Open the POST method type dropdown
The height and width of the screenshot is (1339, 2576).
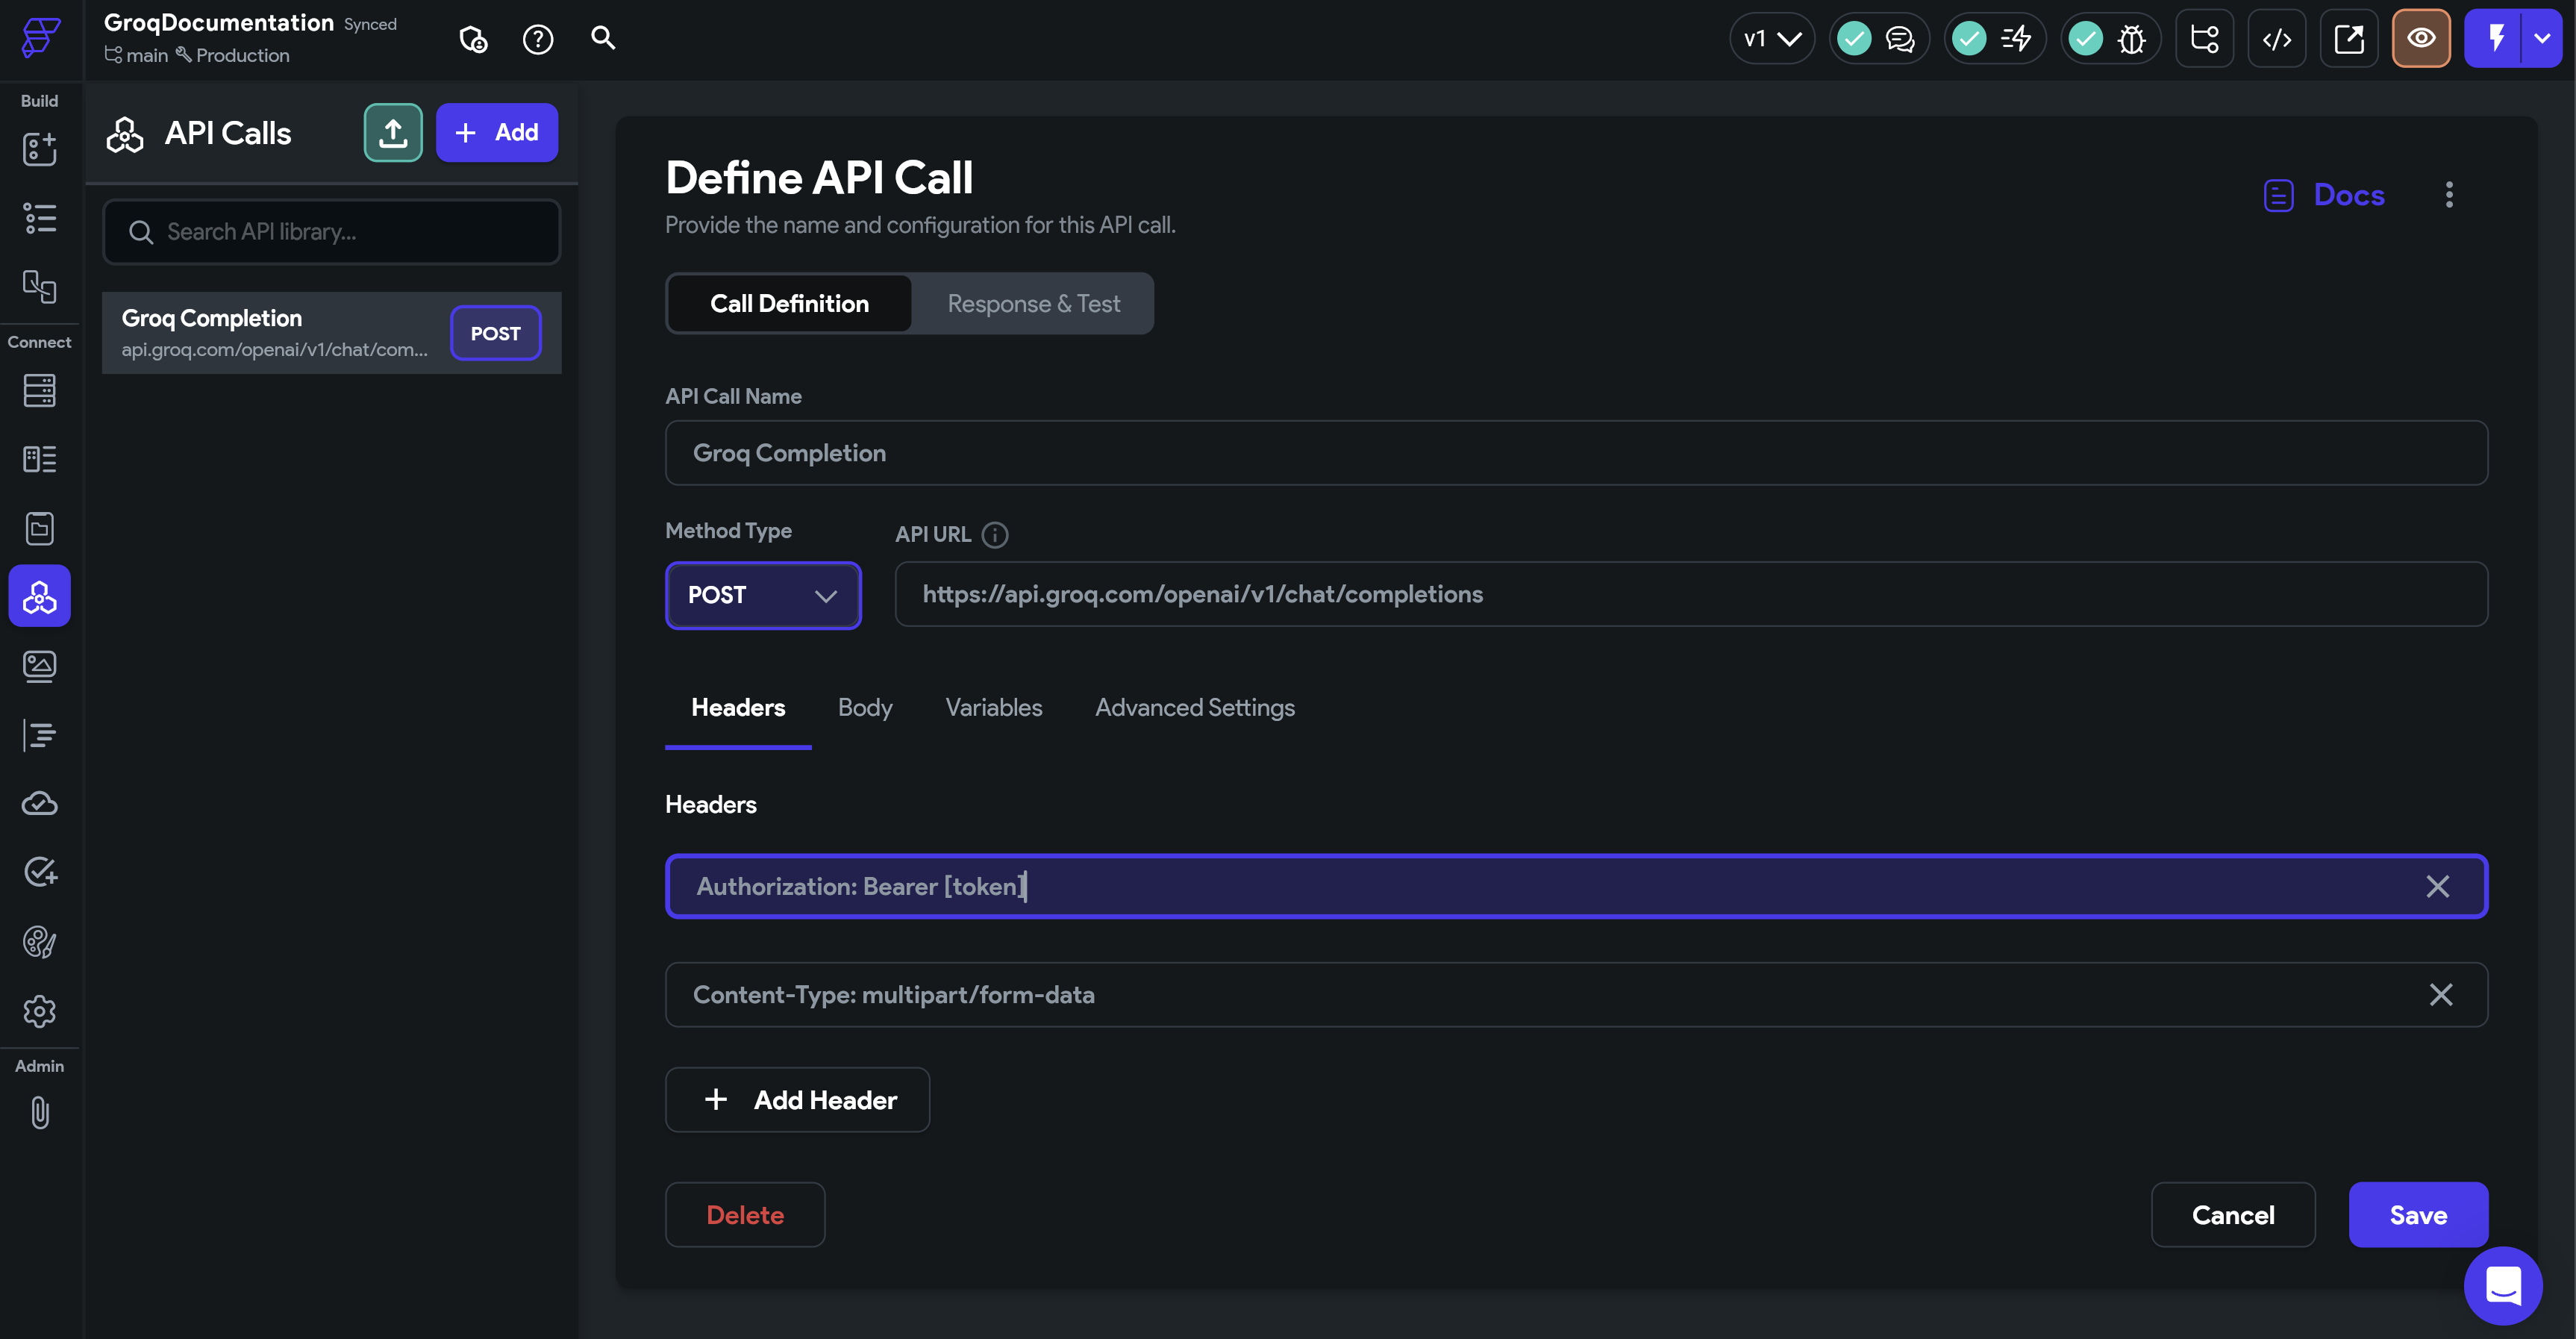click(x=763, y=595)
